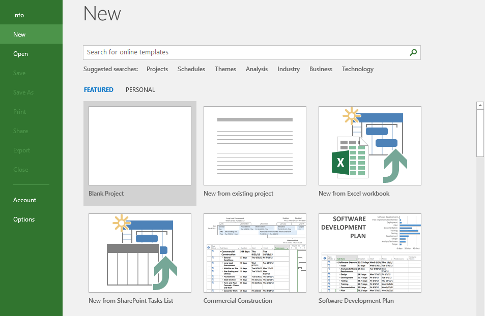Viewport: 485px width, 316px height.
Task: Click Print in the sidebar
Action: pos(31,111)
